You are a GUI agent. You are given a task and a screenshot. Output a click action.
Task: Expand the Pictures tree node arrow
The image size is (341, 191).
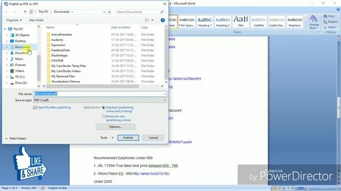pyautogui.click(x=7, y=65)
